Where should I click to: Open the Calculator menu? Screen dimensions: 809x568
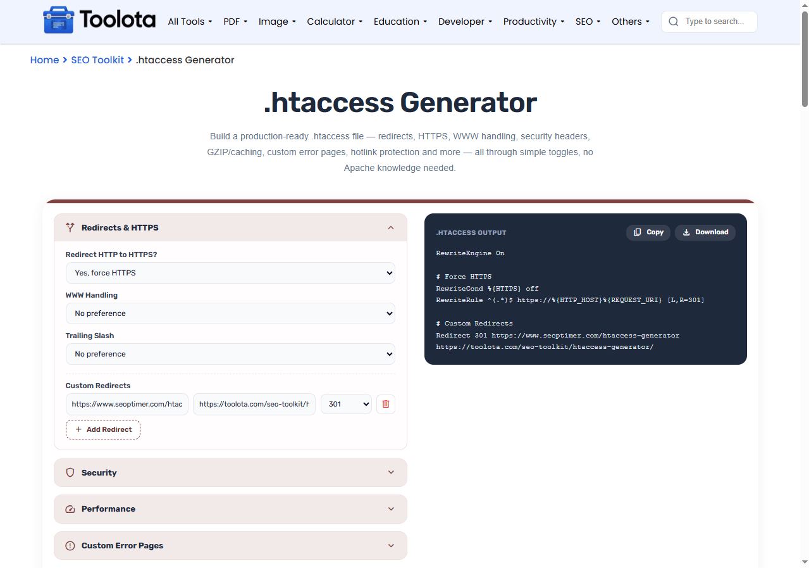[335, 22]
